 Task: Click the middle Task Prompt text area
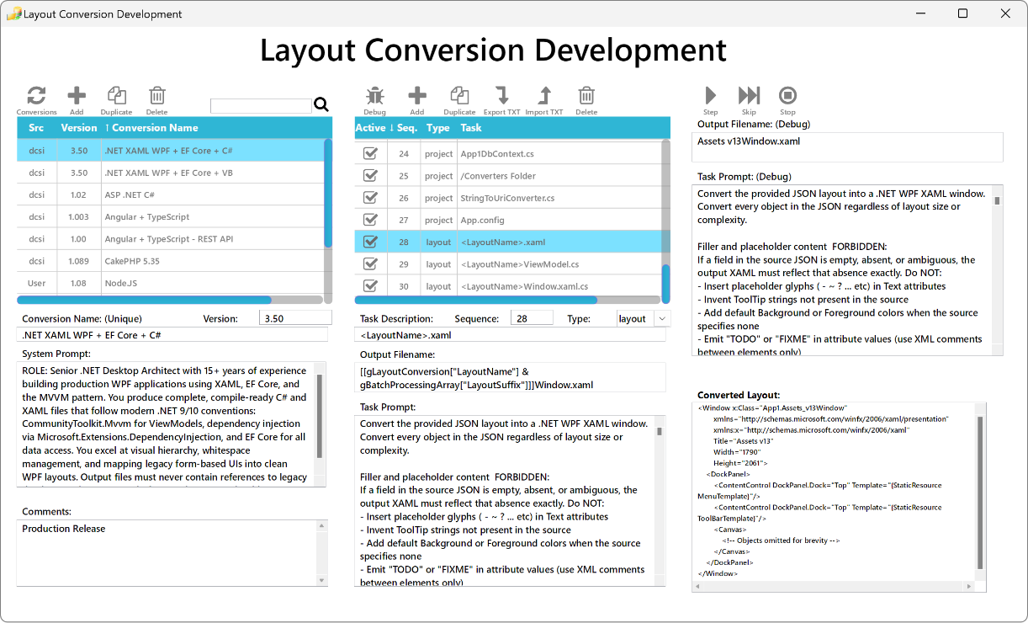[x=505, y=500]
